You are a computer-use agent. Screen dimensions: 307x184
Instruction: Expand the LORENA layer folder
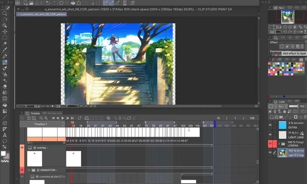point(279,144)
